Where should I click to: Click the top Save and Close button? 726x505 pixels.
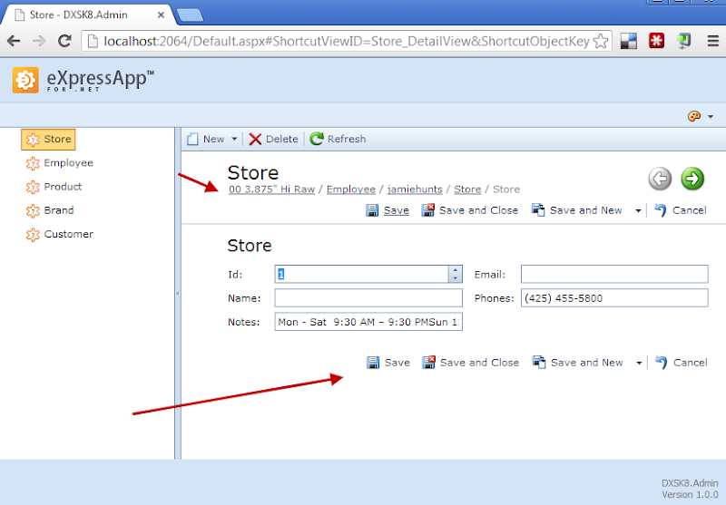470,210
